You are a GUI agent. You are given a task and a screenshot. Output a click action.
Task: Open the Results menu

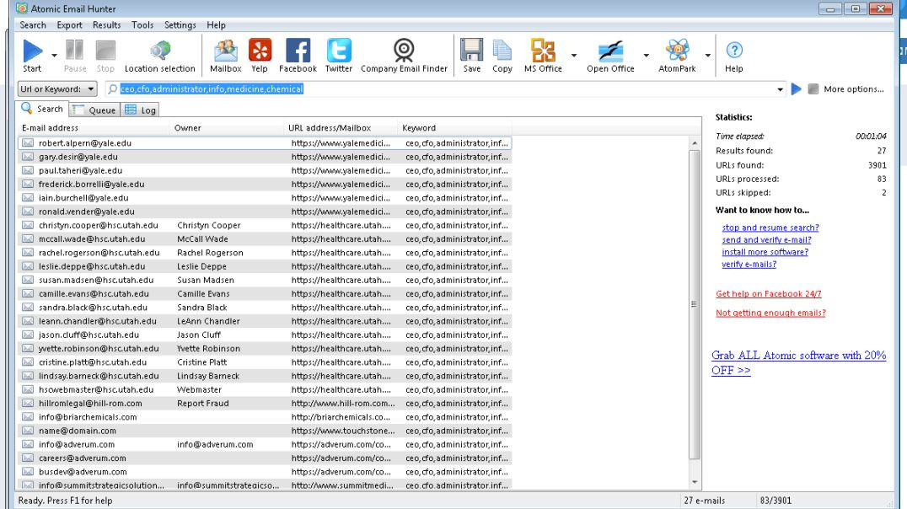point(107,25)
